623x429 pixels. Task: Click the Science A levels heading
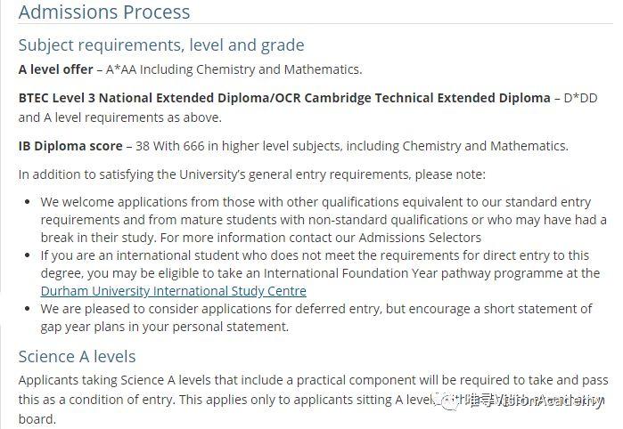click(x=78, y=356)
